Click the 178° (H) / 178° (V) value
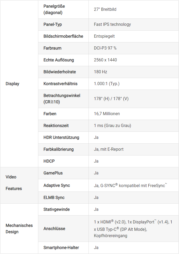Image resolution: width=179 pixels, height=254 pixels. coord(111,99)
